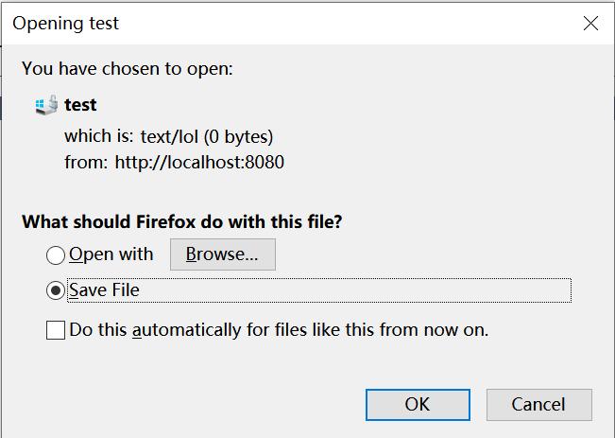Click the Open with label text
Screen dimensions: 615x438
(x=111, y=254)
